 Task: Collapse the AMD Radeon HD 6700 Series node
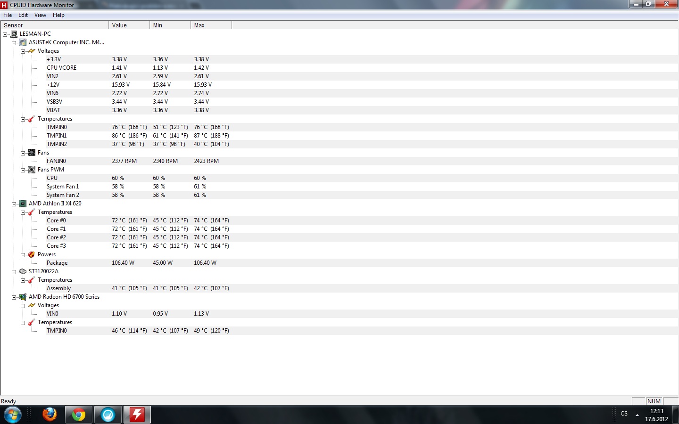(x=14, y=297)
